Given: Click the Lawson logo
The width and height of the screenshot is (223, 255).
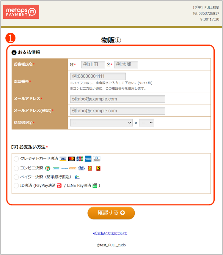Looking at the screenshot, I should pyautogui.click(x=65, y=168).
